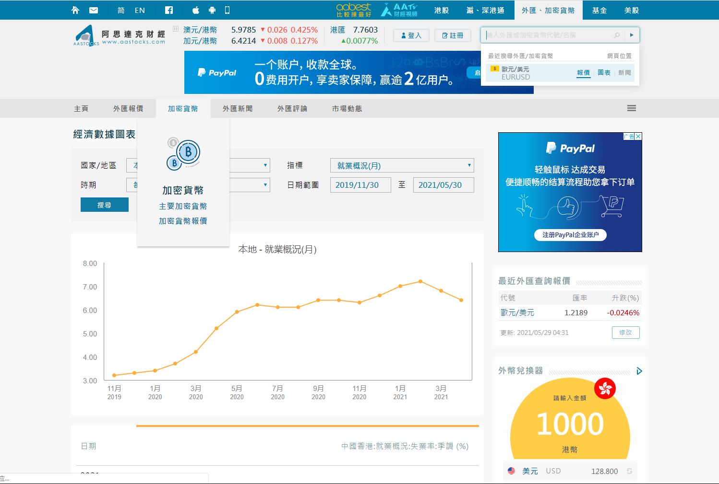719x484 pixels.
Task: Switch language to Simplified Chinese (简)
Action: [x=121, y=10]
